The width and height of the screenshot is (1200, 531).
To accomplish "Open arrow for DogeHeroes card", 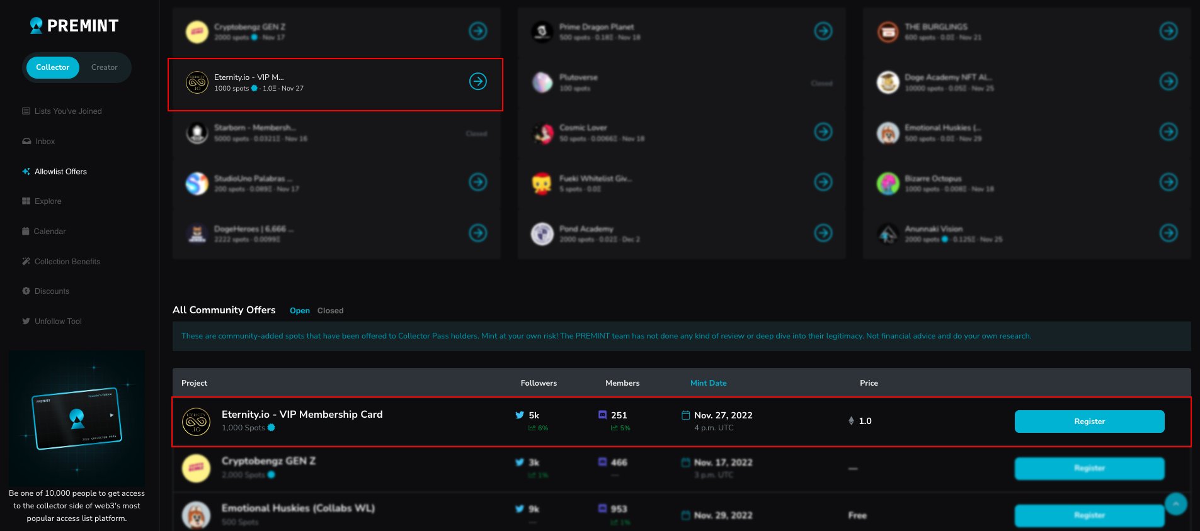I will click(x=478, y=233).
